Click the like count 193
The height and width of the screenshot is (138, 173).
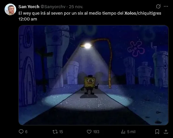coord(96,132)
